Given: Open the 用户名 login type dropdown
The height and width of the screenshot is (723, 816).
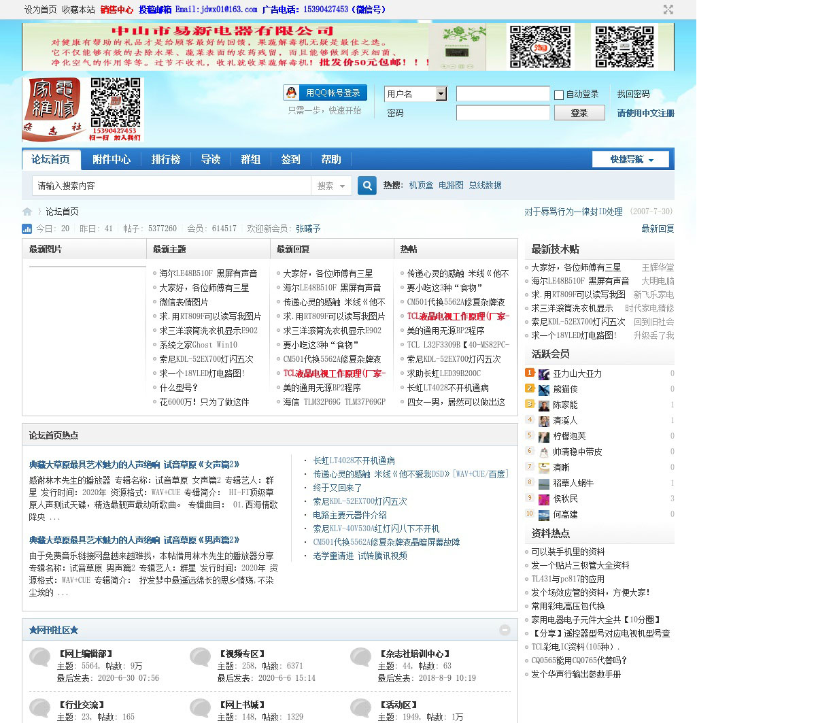Looking at the screenshot, I should [x=415, y=94].
